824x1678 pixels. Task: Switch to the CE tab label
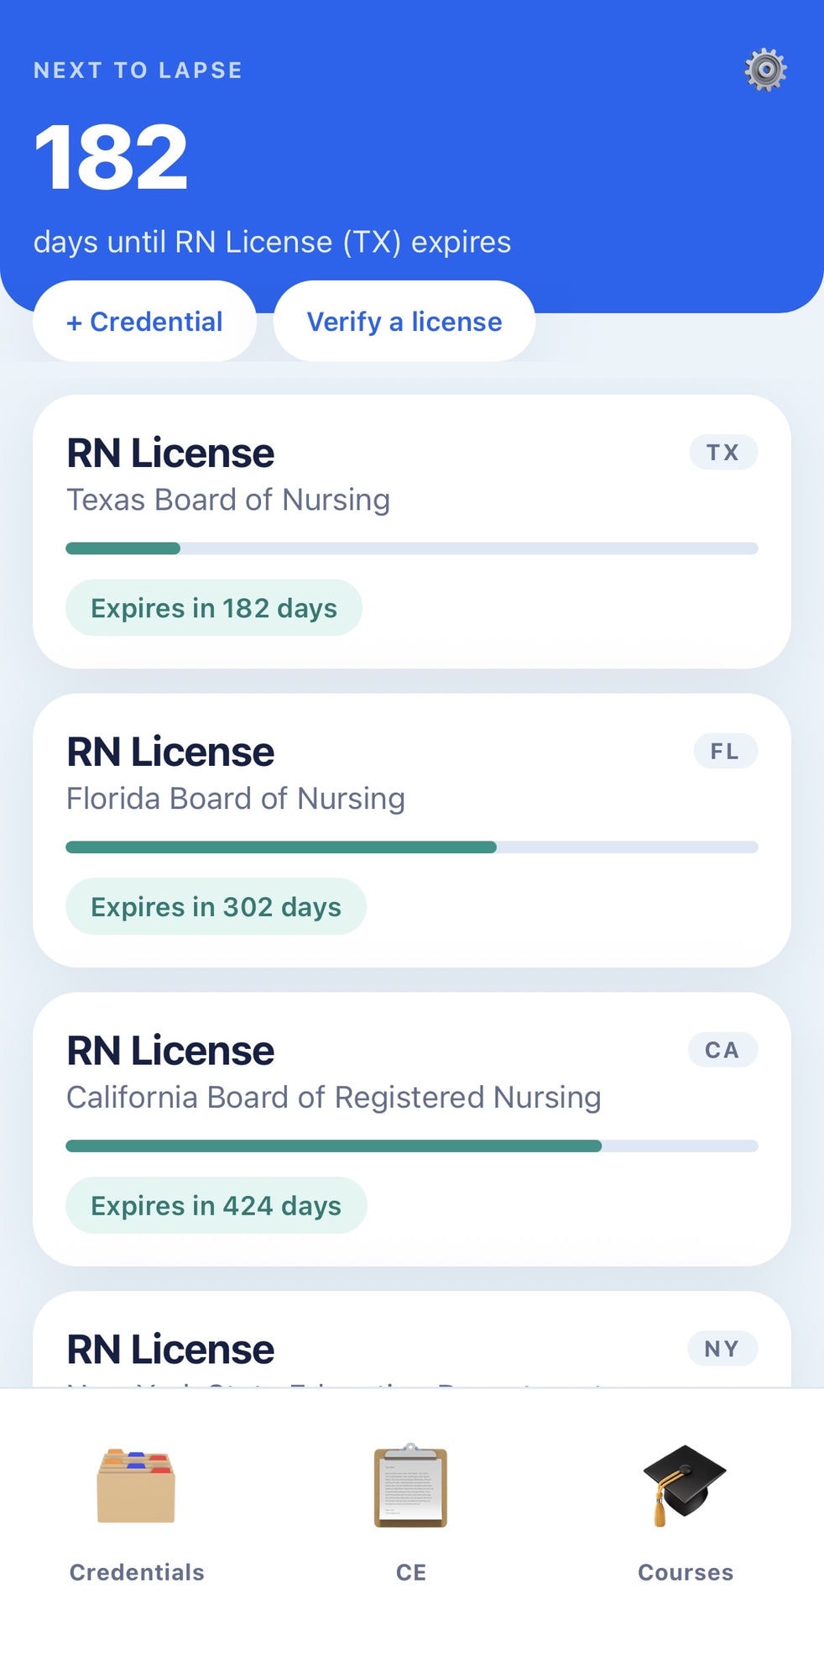tap(411, 1572)
